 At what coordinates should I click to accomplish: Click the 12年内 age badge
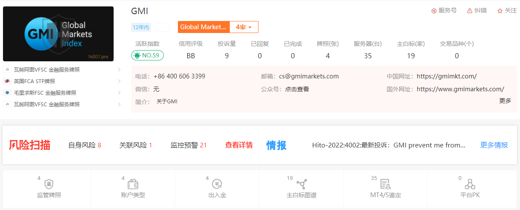click(141, 27)
